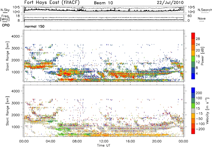Click the "Time UT" axis title
Screen dimensions: 212x147
pos(104,145)
